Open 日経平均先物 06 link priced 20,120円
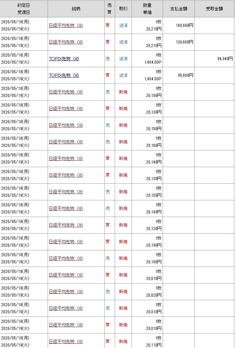The image size is (235, 348). click(x=66, y=225)
